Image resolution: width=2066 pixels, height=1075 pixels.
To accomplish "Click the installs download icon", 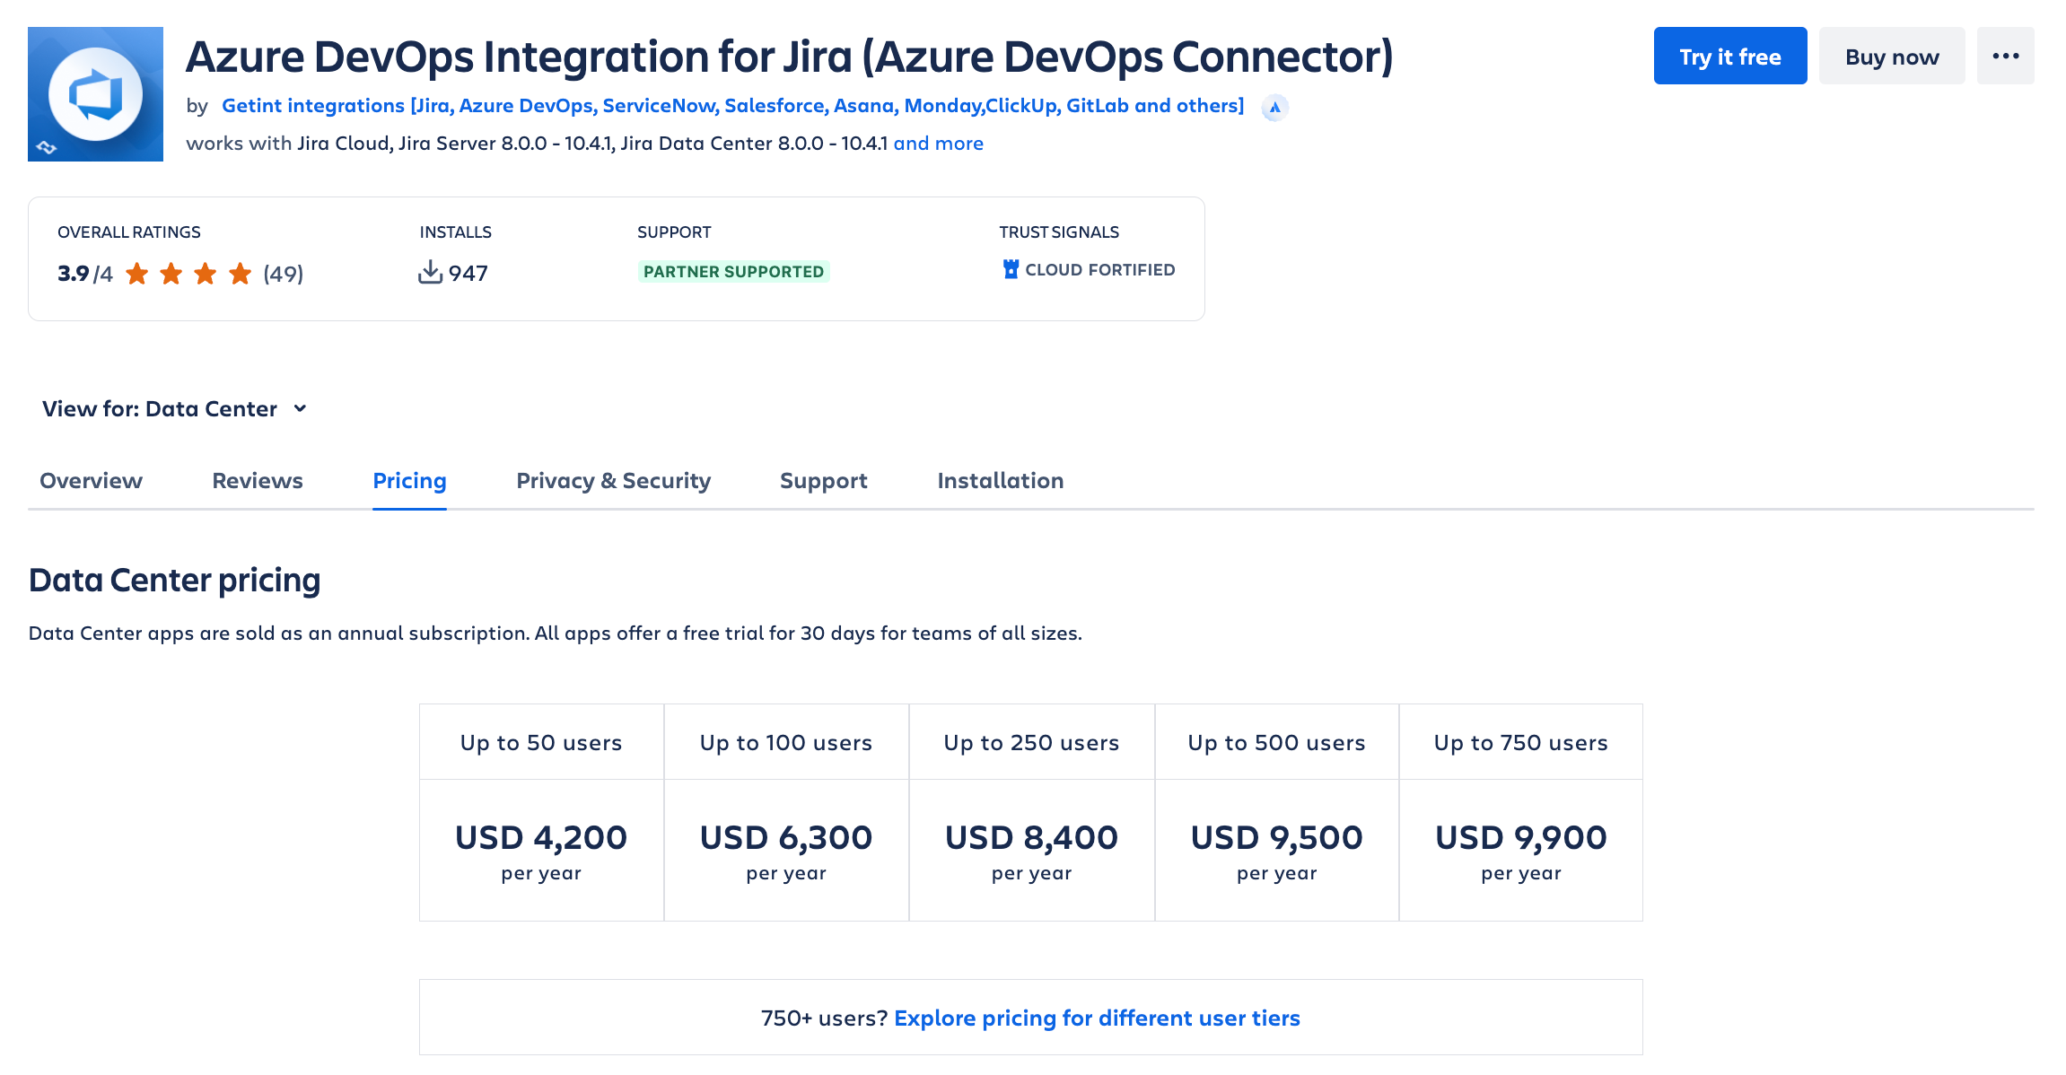I will pos(431,272).
